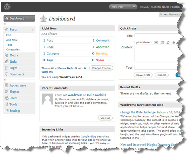Click the Tools icon in sidebar
The width and height of the screenshot is (188, 156).
click(6, 104)
